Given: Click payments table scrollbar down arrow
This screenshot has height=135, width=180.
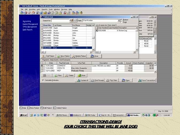Looking at the screenshot, I should coord(155,72).
